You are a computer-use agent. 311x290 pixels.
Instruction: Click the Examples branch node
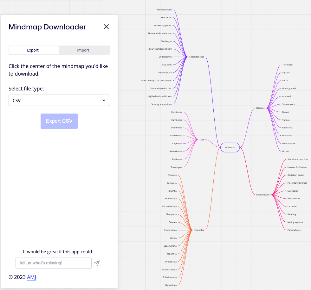[199, 230]
